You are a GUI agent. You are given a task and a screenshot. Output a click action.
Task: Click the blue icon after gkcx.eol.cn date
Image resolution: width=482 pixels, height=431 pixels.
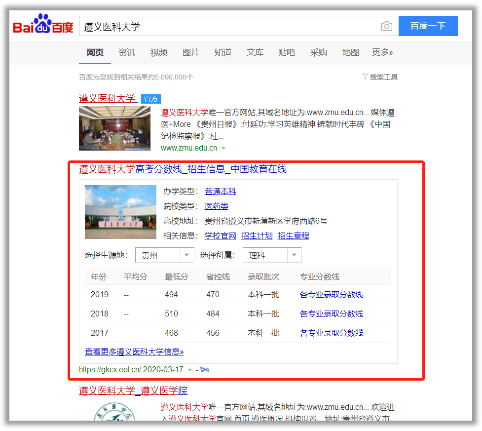(204, 369)
